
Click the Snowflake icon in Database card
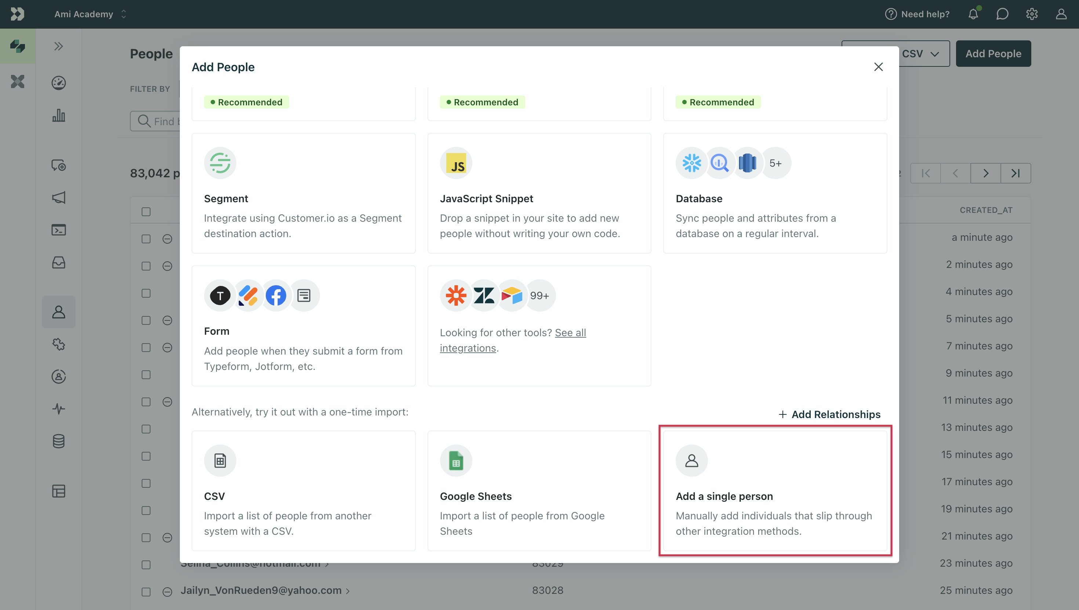(691, 163)
